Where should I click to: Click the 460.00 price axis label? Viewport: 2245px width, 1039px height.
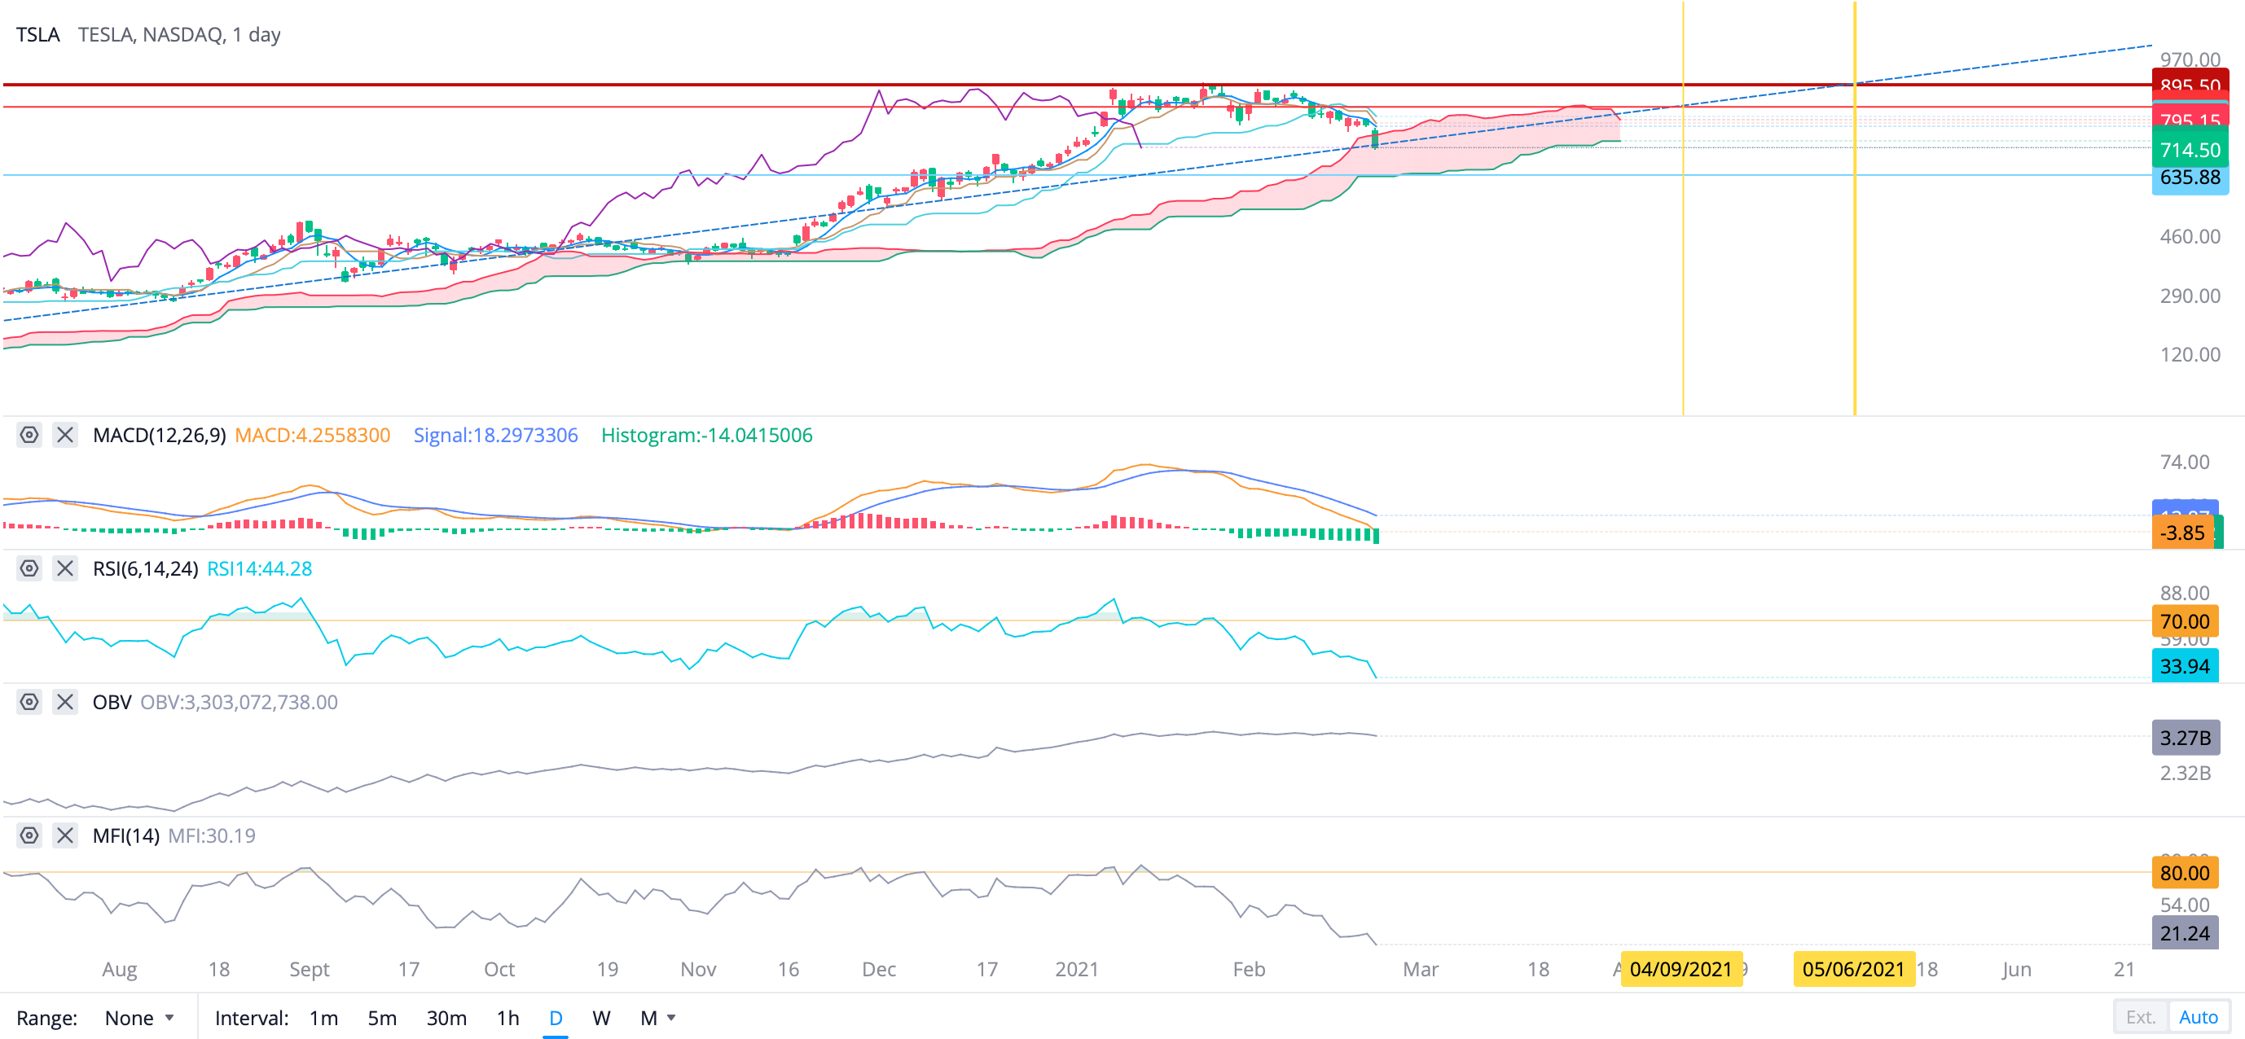point(2190,236)
